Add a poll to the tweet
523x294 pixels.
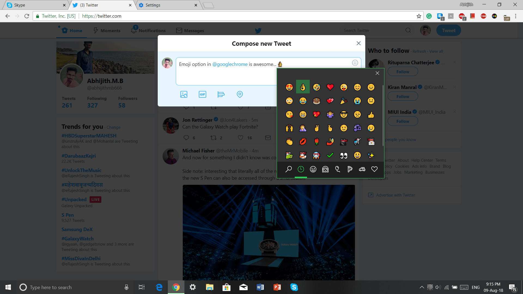pyautogui.click(x=221, y=94)
